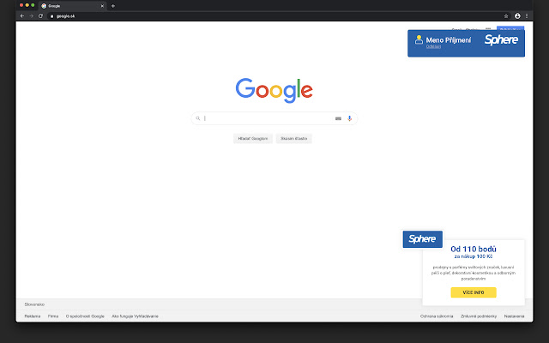Open the Zmluvné podmienky footer link
Screen dimensions: 549x343
pos(479,316)
